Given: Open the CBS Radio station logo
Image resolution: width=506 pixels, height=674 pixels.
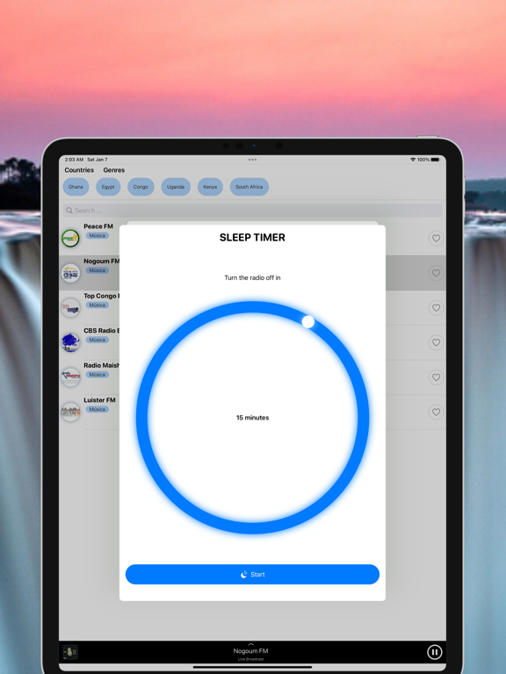Looking at the screenshot, I should [x=70, y=342].
